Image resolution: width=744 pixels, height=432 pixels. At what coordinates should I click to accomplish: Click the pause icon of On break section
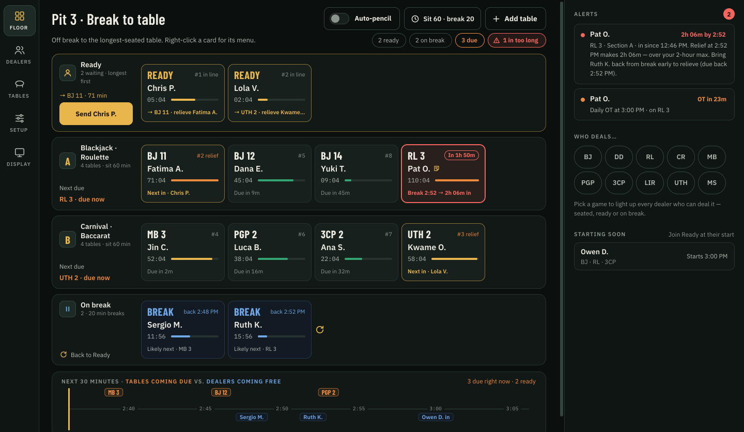point(68,309)
